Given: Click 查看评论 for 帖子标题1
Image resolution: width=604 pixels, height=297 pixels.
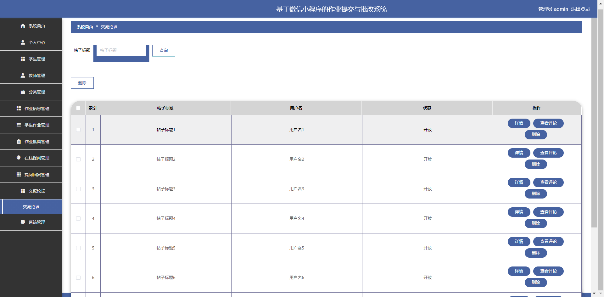Looking at the screenshot, I should click(x=548, y=123).
